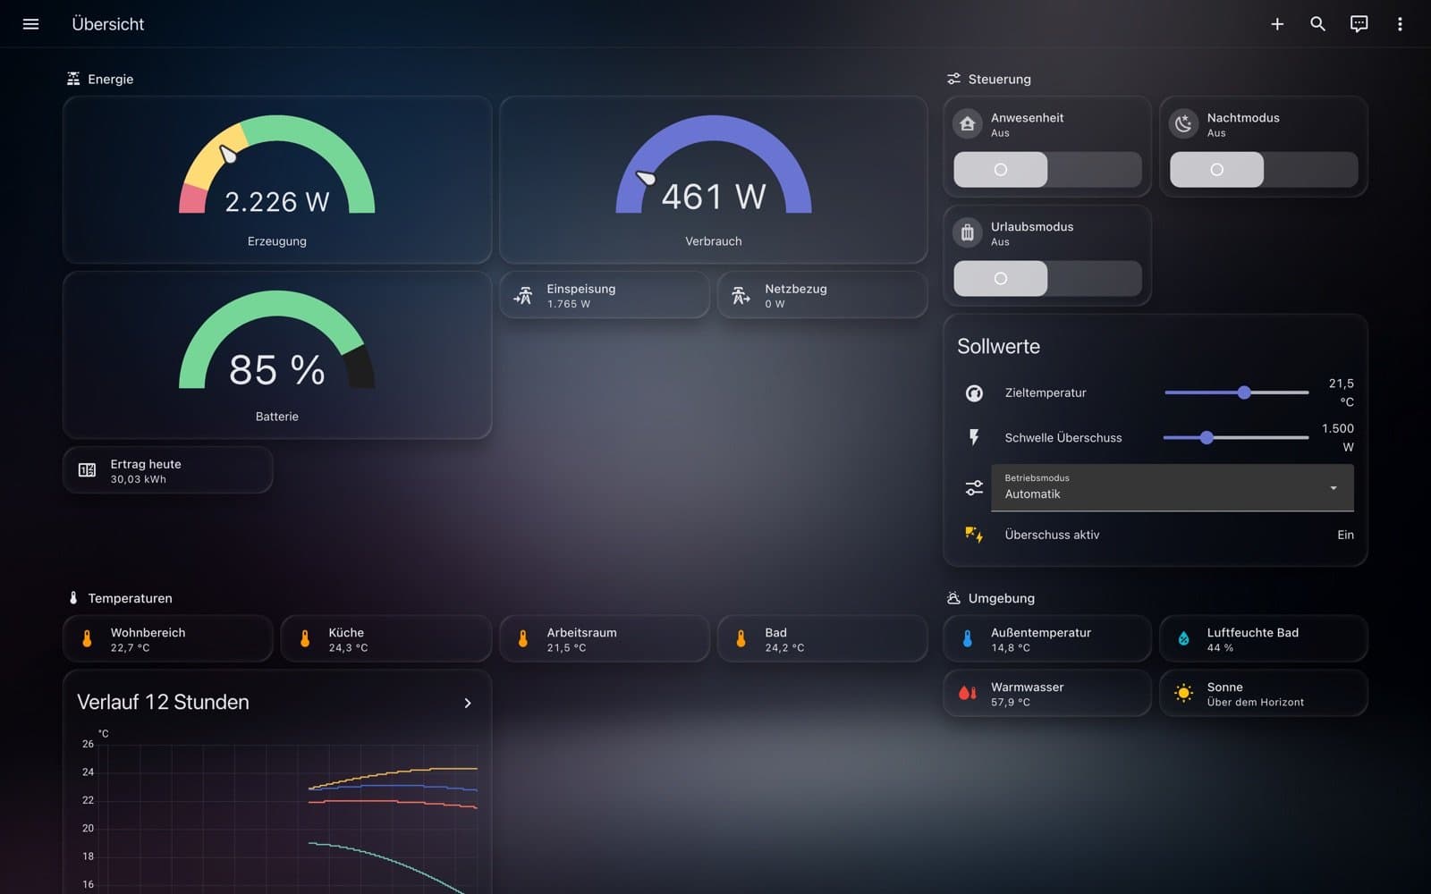Viewport: 1431px width, 894px height.
Task: Toggle the Anwesenheit switch
Action: click(1047, 170)
